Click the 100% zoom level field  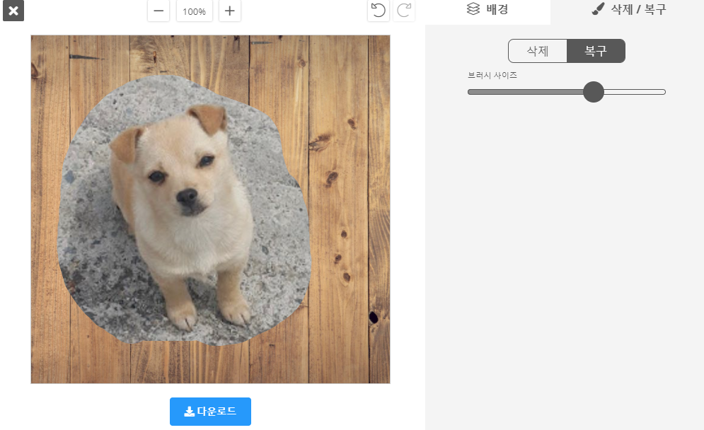(x=195, y=11)
